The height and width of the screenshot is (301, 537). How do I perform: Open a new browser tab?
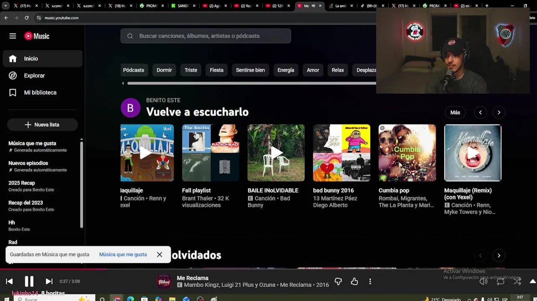click(x=486, y=6)
